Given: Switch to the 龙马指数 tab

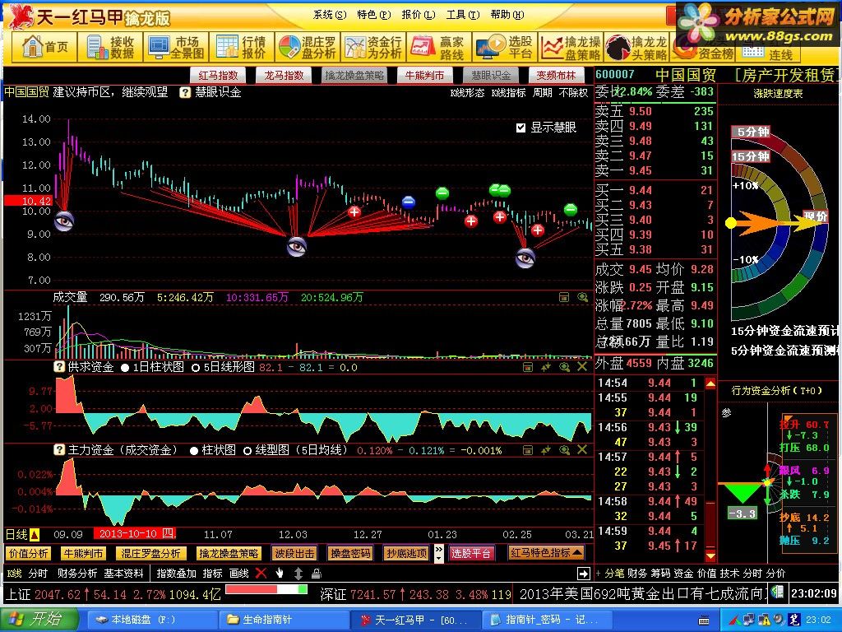Looking at the screenshot, I should pos(284,75).
